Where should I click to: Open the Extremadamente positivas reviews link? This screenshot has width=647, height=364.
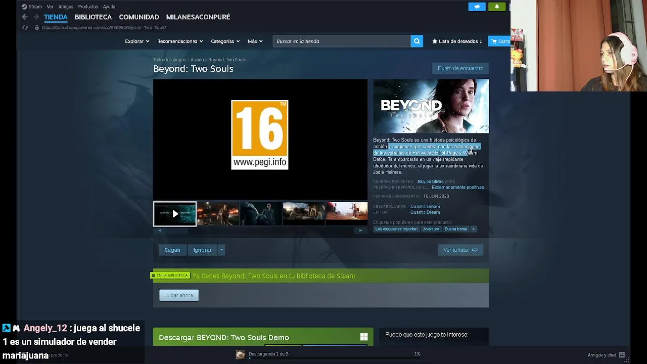click(x=458, y=187)
